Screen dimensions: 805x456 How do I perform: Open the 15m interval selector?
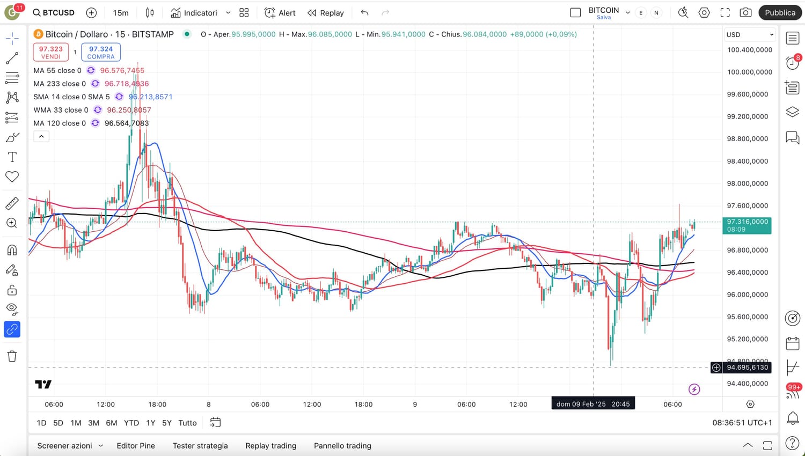click(121, 13)
